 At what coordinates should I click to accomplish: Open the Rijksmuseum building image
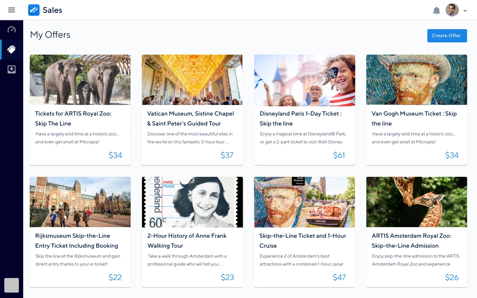(80, 202)
